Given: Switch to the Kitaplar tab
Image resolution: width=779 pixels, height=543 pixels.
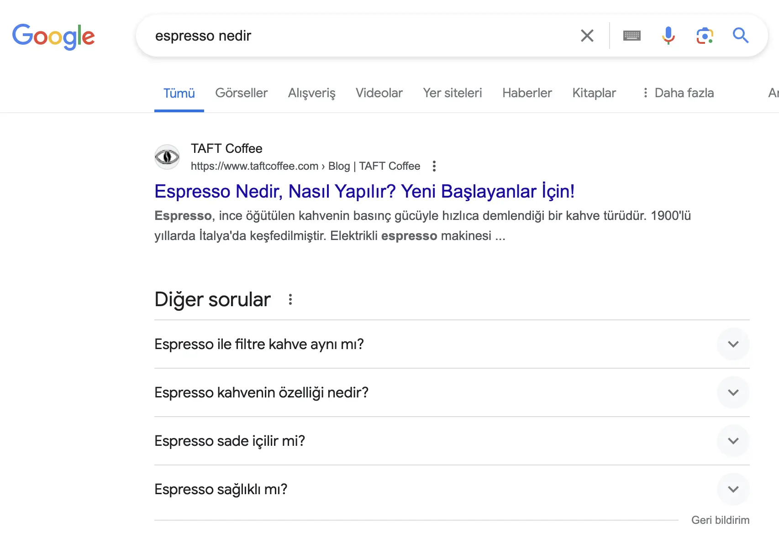Looking at the screenshot, I should [594, 93].
